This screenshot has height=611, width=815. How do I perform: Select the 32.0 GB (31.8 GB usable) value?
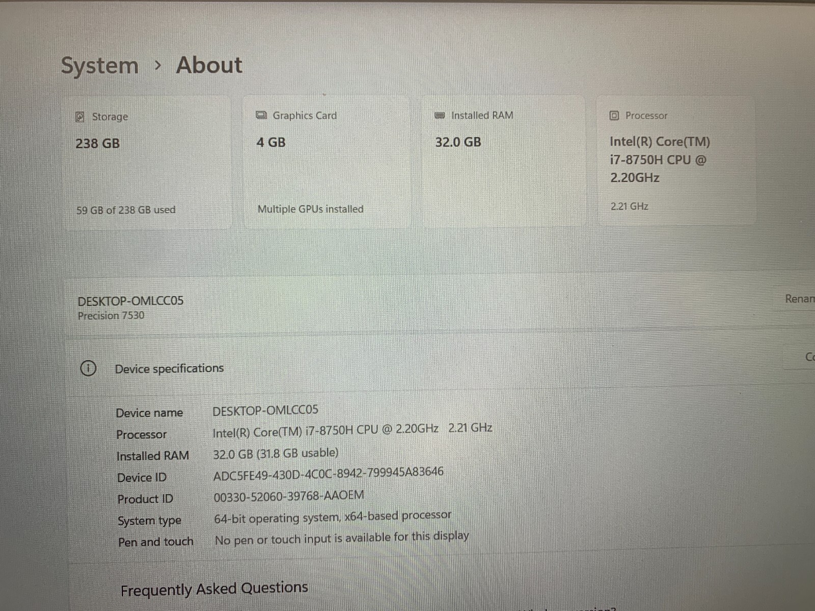click(x=276, y=453)
